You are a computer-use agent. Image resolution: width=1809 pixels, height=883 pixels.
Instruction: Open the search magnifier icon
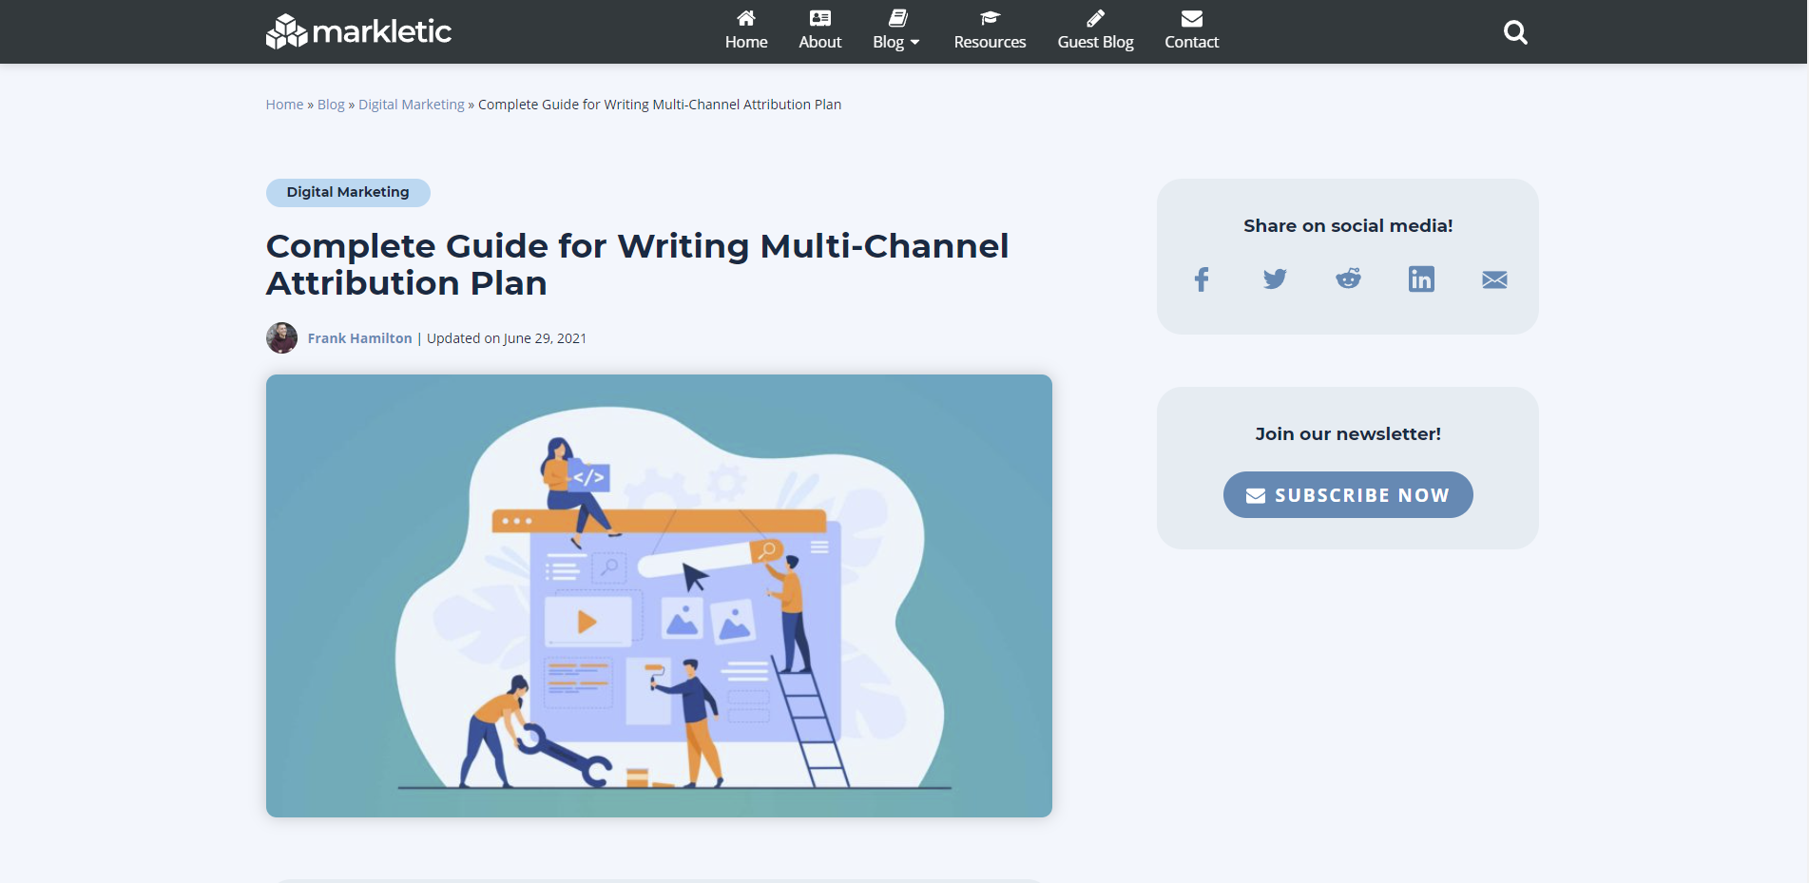(x=1515, y=32)
